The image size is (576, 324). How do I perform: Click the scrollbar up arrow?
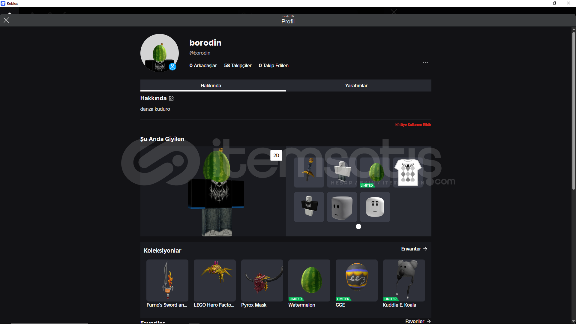pos(574,29)
